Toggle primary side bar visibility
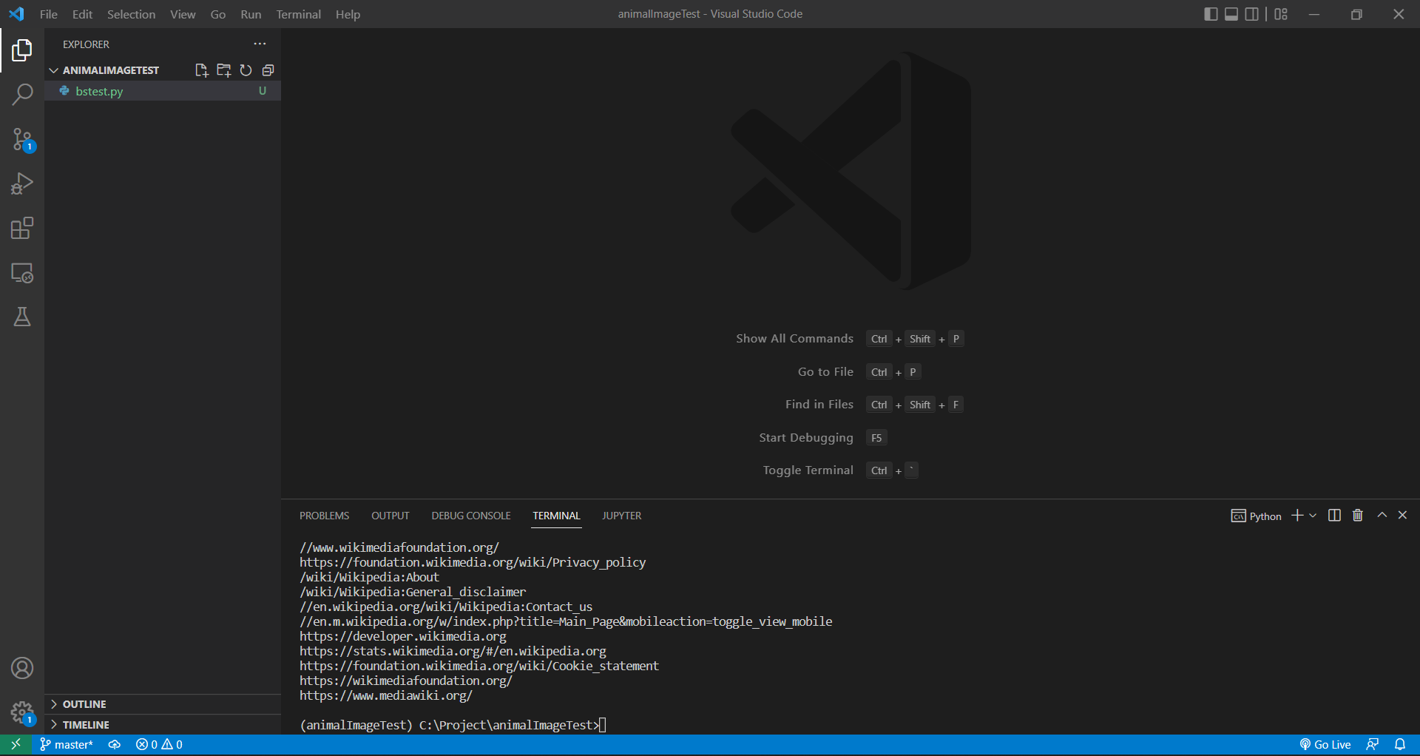The image size is (1420, 756). point(1211,14)
